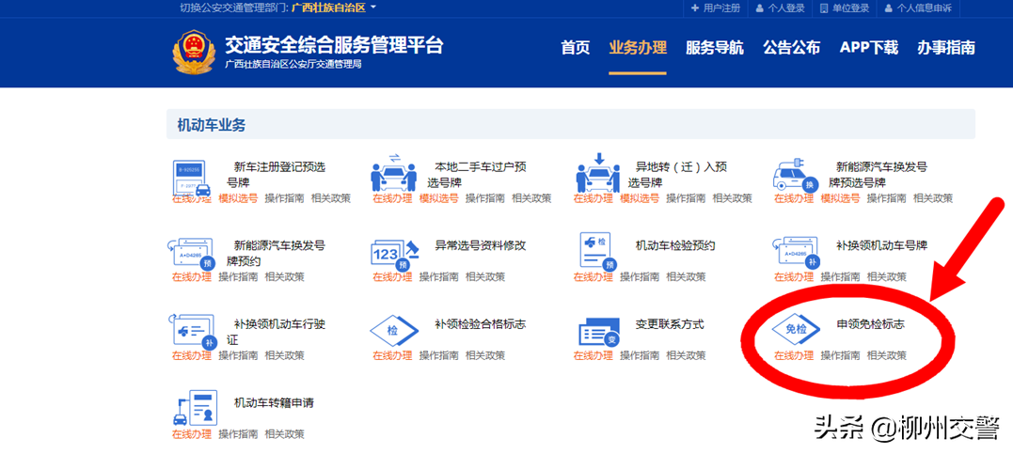Click the 机动车检验预约 title text
1013x454 pixels.
675,246
